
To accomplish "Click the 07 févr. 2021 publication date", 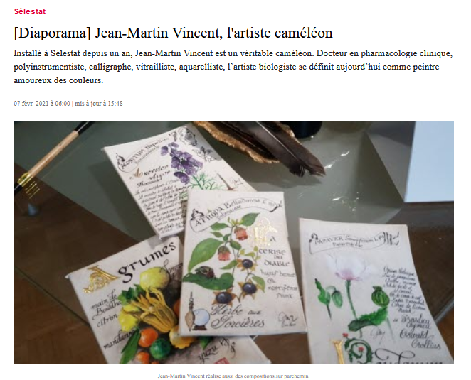I will 42,104.
